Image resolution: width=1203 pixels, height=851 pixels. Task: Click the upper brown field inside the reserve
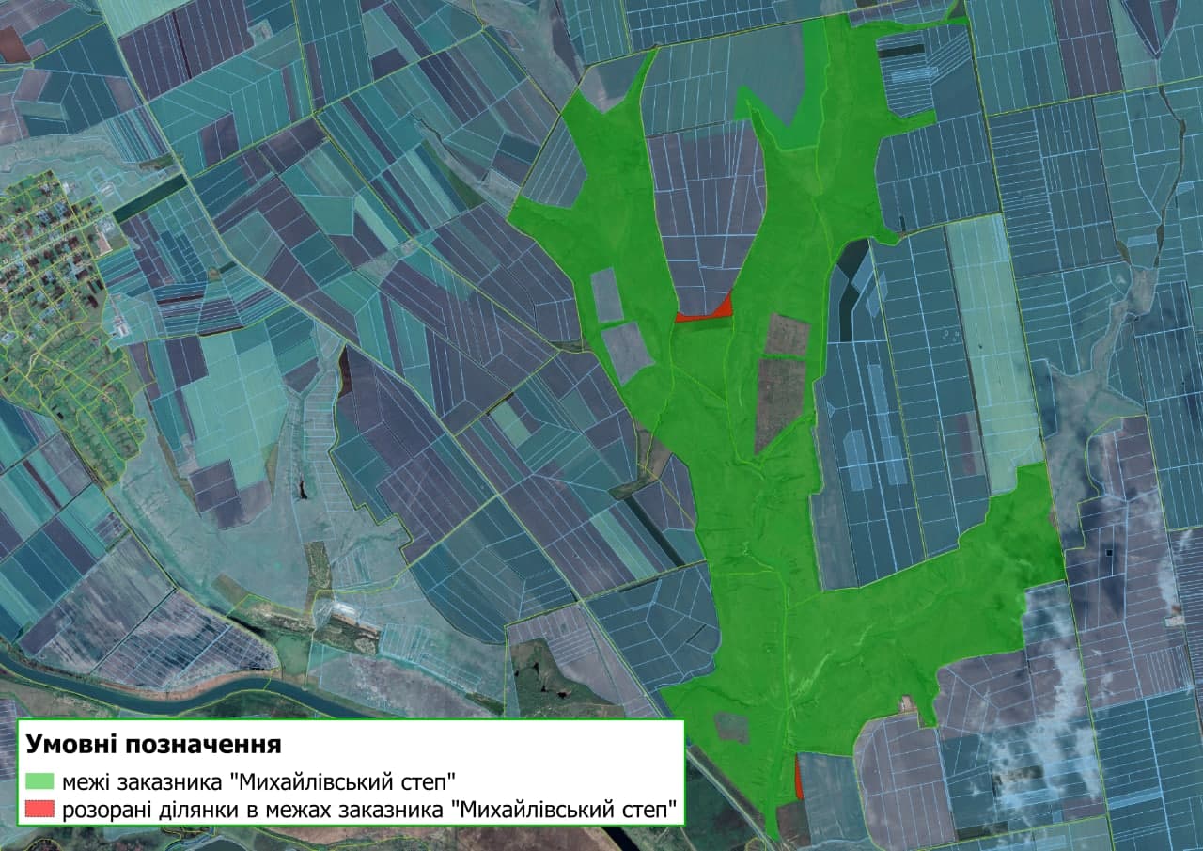[x=787, y=335]
